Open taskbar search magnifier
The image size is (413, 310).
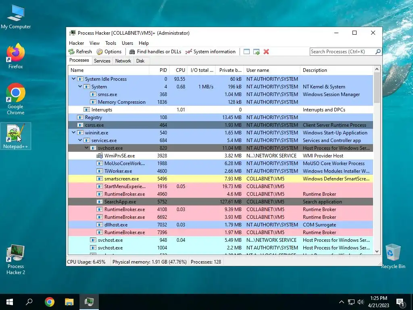tap(29, 302)
